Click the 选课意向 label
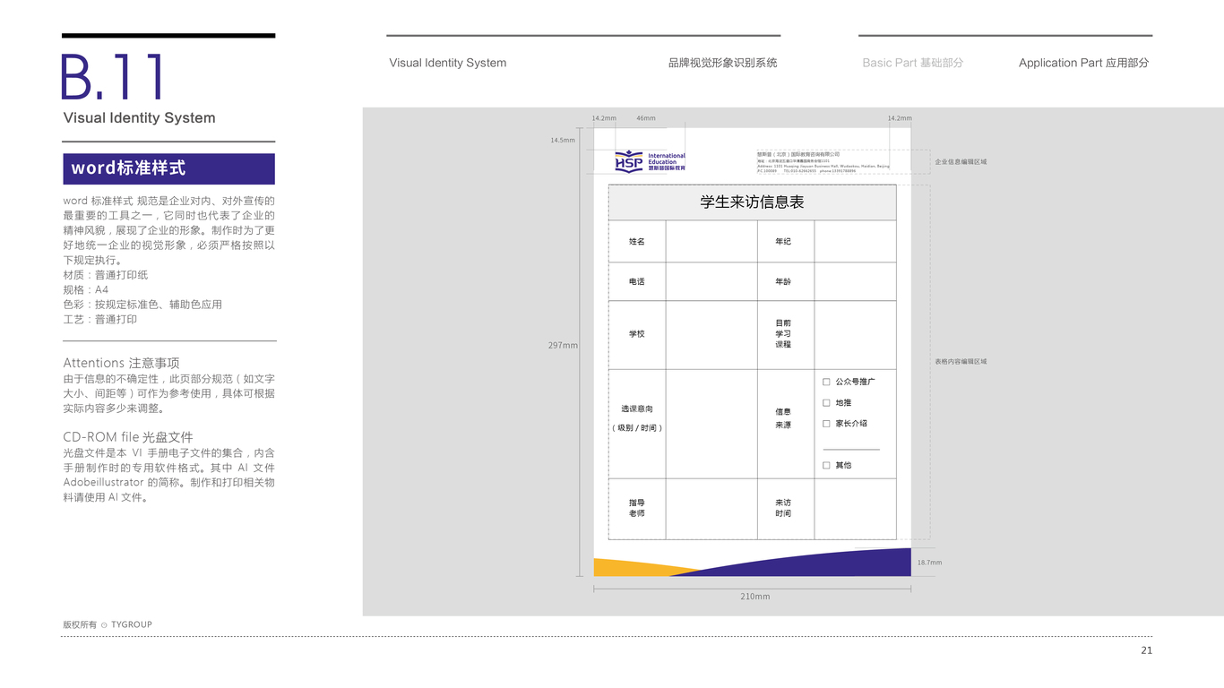This screenshot has height=688, width=1224. 637,408
